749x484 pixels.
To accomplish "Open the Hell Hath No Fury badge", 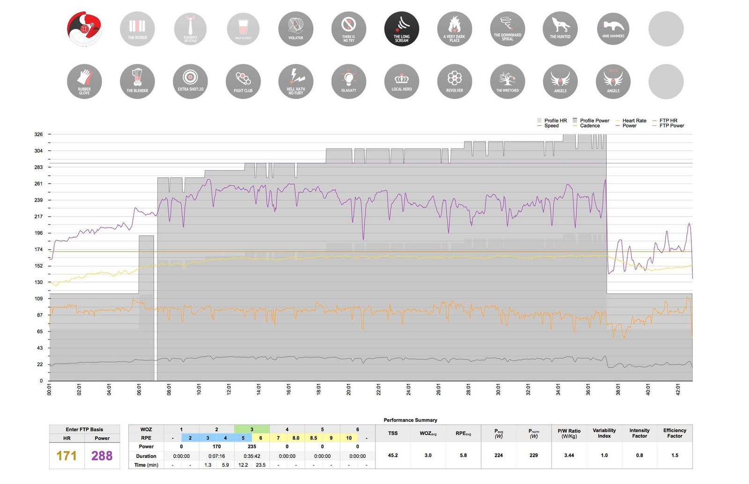I will point(295,81).
